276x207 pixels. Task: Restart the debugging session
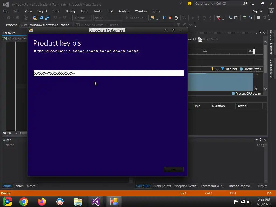176,18
